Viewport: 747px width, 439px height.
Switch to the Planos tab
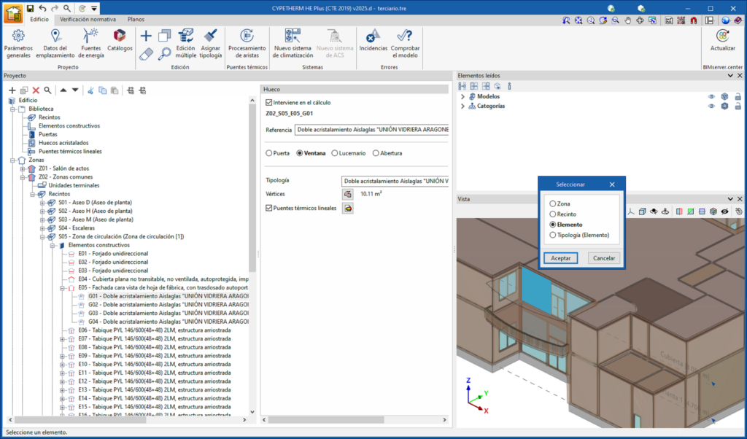[136, 20]
